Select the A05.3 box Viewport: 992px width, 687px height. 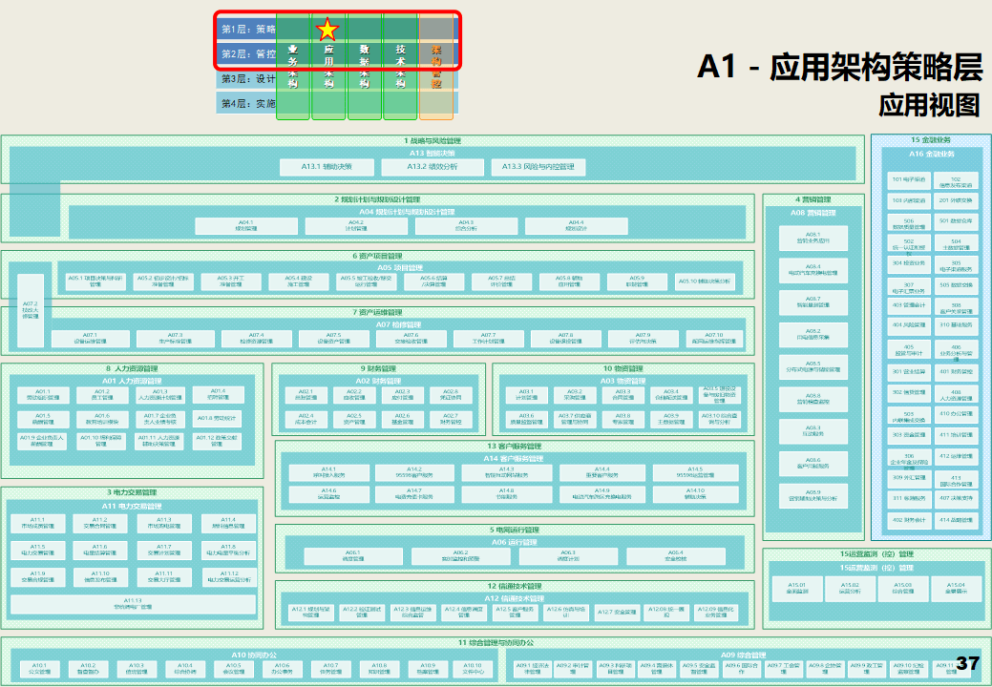[x=231, y=281]
